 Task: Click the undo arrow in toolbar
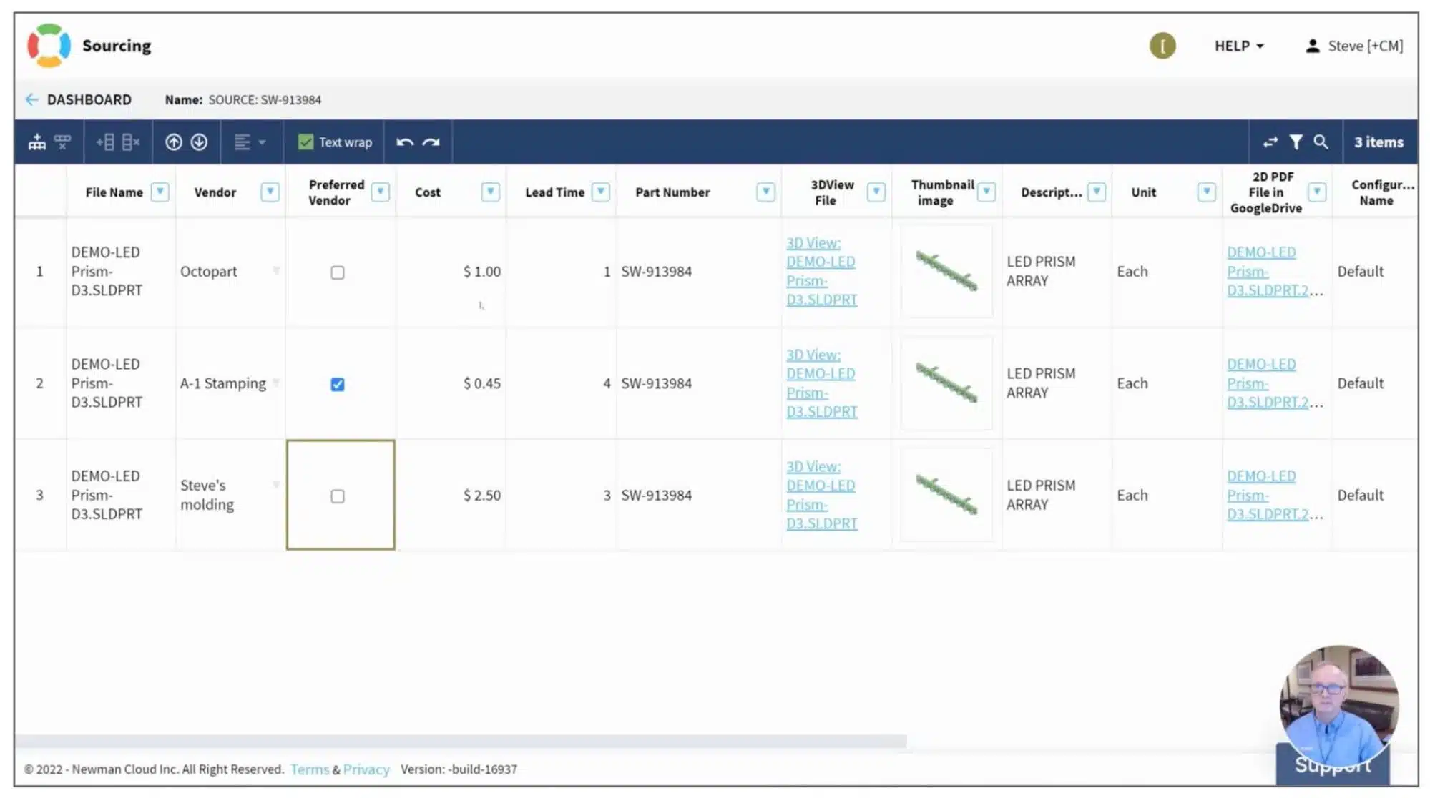(x=405, y=142)
